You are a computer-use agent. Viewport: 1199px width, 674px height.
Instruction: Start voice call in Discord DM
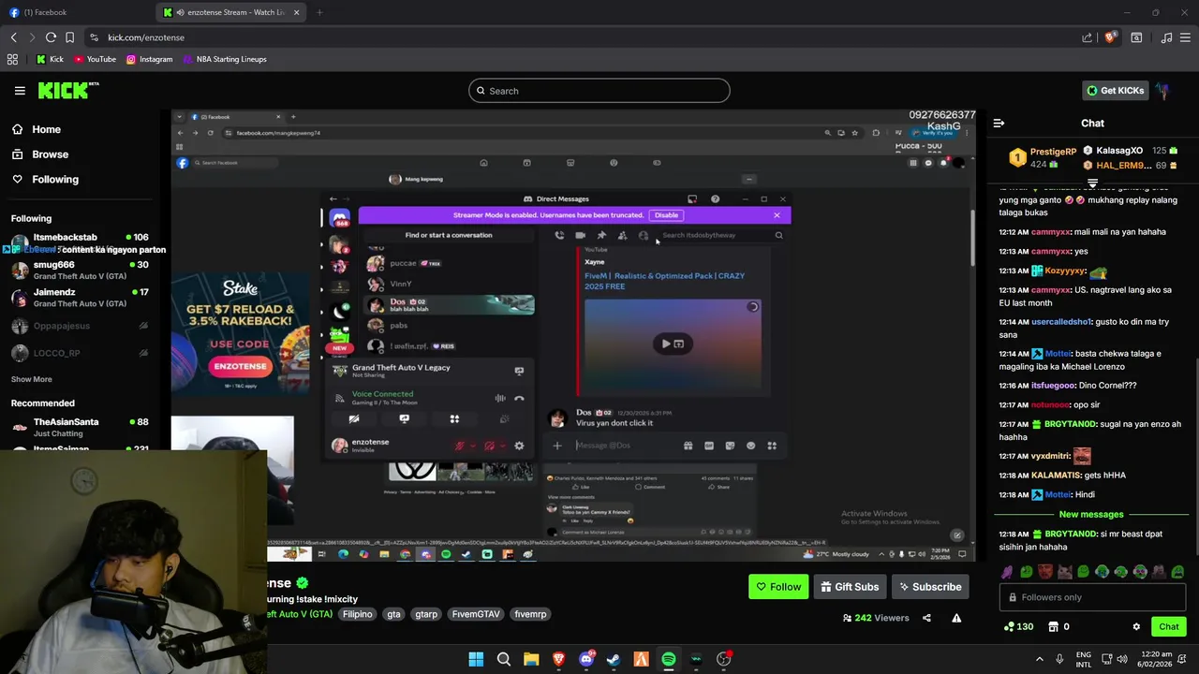click(x=559, y=236)
